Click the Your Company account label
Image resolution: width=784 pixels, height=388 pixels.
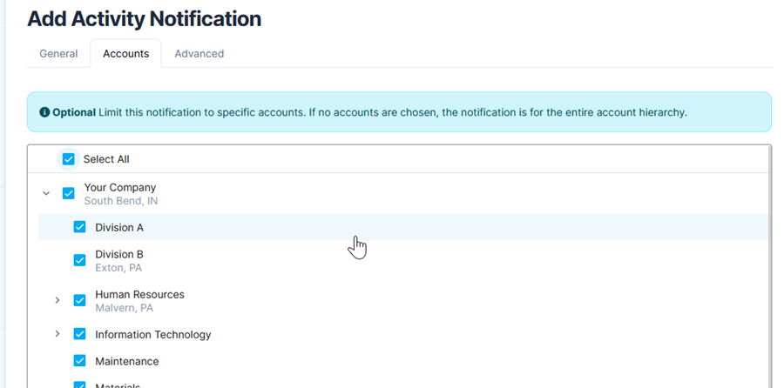pos(119,187)
